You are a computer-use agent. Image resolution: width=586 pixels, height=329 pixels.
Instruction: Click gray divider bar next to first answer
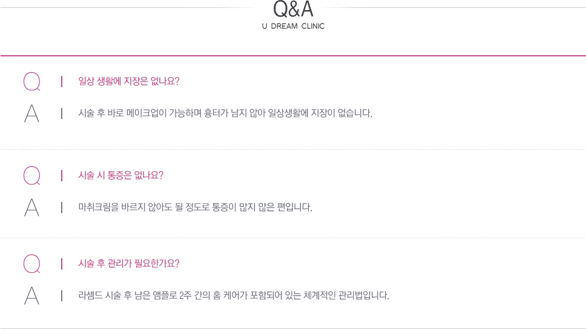62,113
